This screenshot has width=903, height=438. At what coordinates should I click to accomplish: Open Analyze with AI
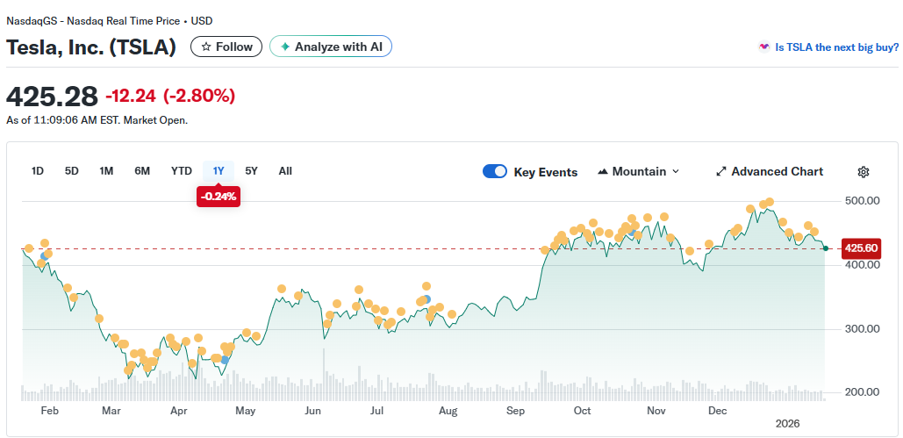[331, 47]
